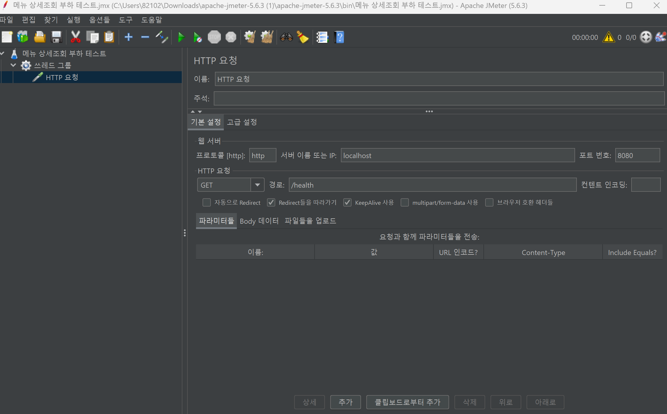Image resolution: width=667 pixels, height=414 pixels.
Task: Click the Save test plan floppy icon
Action: pyautogui.click(x=56, y=37)
